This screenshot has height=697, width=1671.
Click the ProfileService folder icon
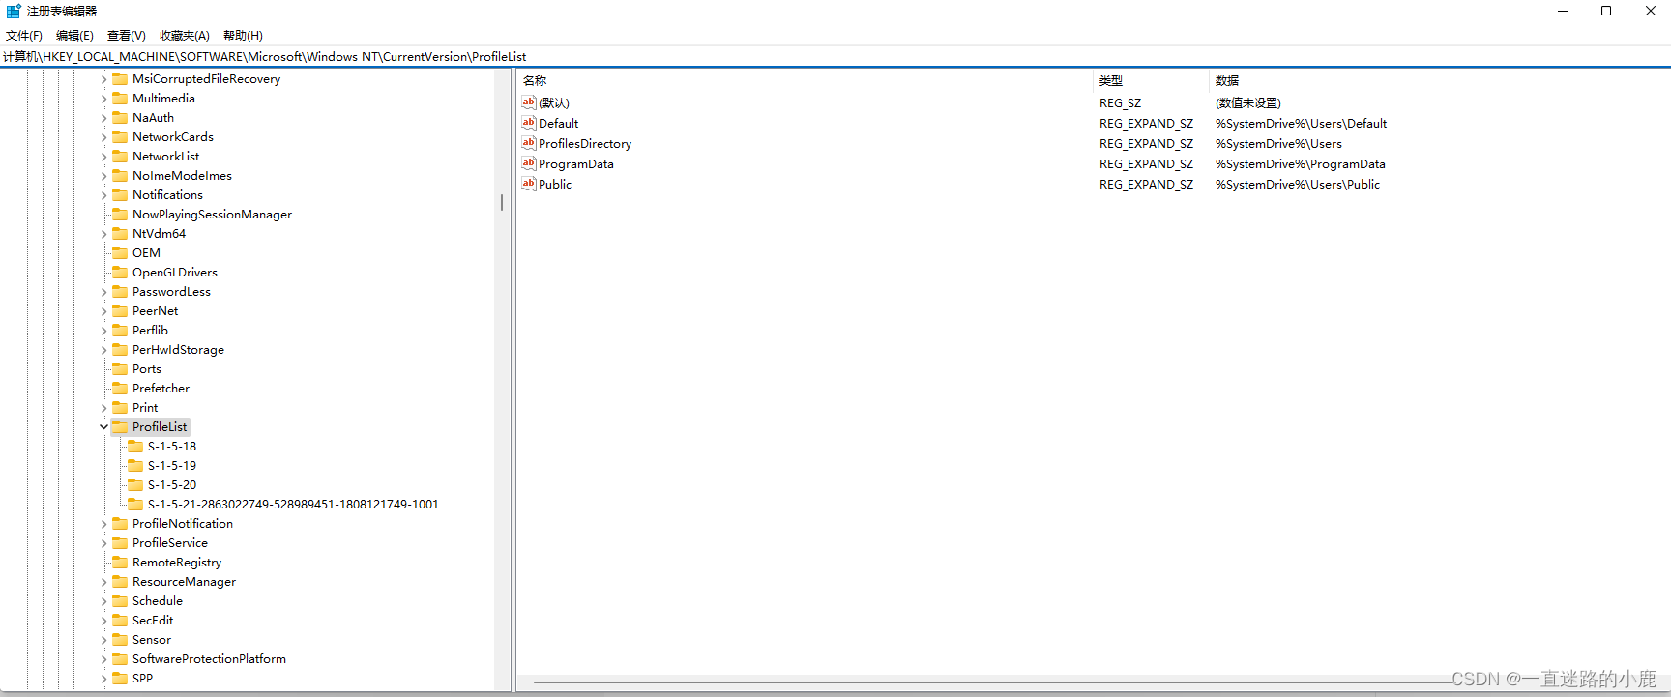coord(120,542)
